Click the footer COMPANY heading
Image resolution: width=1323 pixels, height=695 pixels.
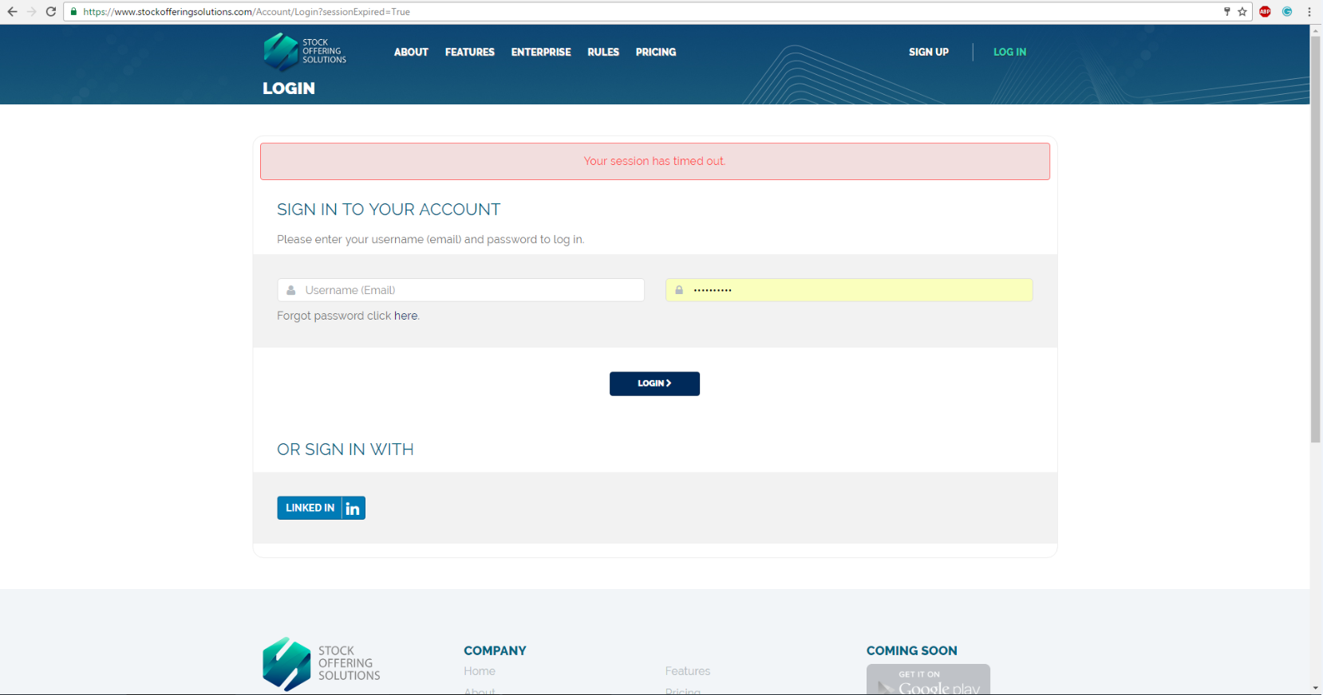point(495,650)
